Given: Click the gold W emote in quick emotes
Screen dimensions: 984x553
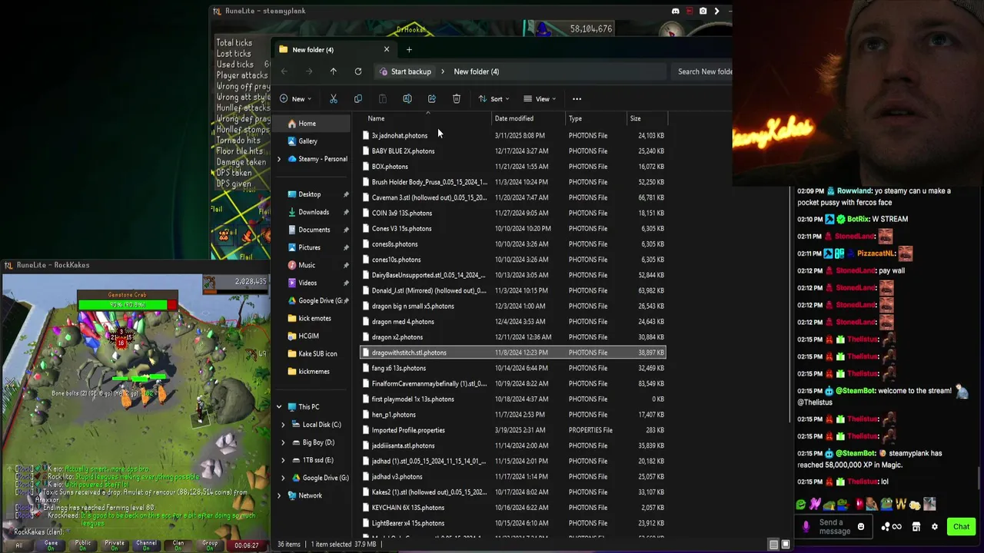Looking at the screenshot, I should pos(900,505).
